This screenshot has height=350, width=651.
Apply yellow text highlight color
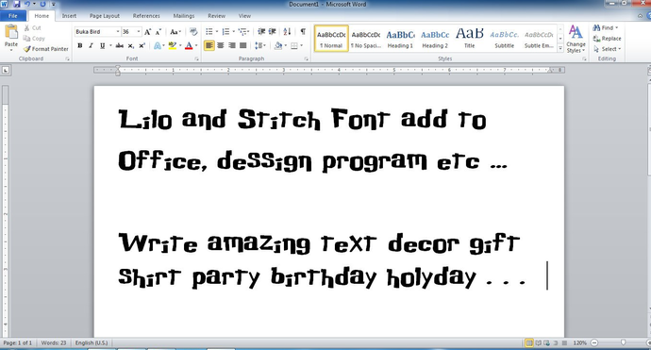pos(173,45)
